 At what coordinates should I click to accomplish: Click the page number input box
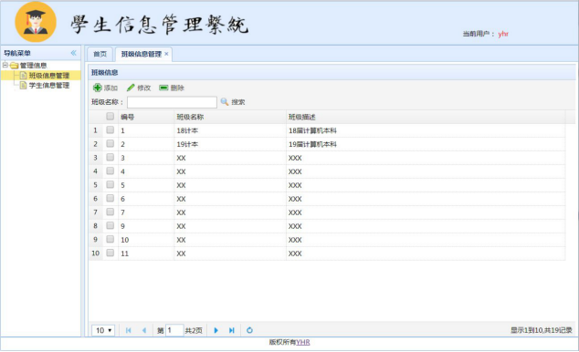click(174, 331)
